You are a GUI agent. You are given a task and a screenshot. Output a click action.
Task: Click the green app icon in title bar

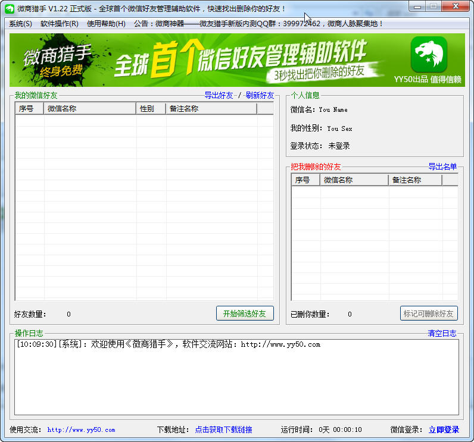click(9, 8)
